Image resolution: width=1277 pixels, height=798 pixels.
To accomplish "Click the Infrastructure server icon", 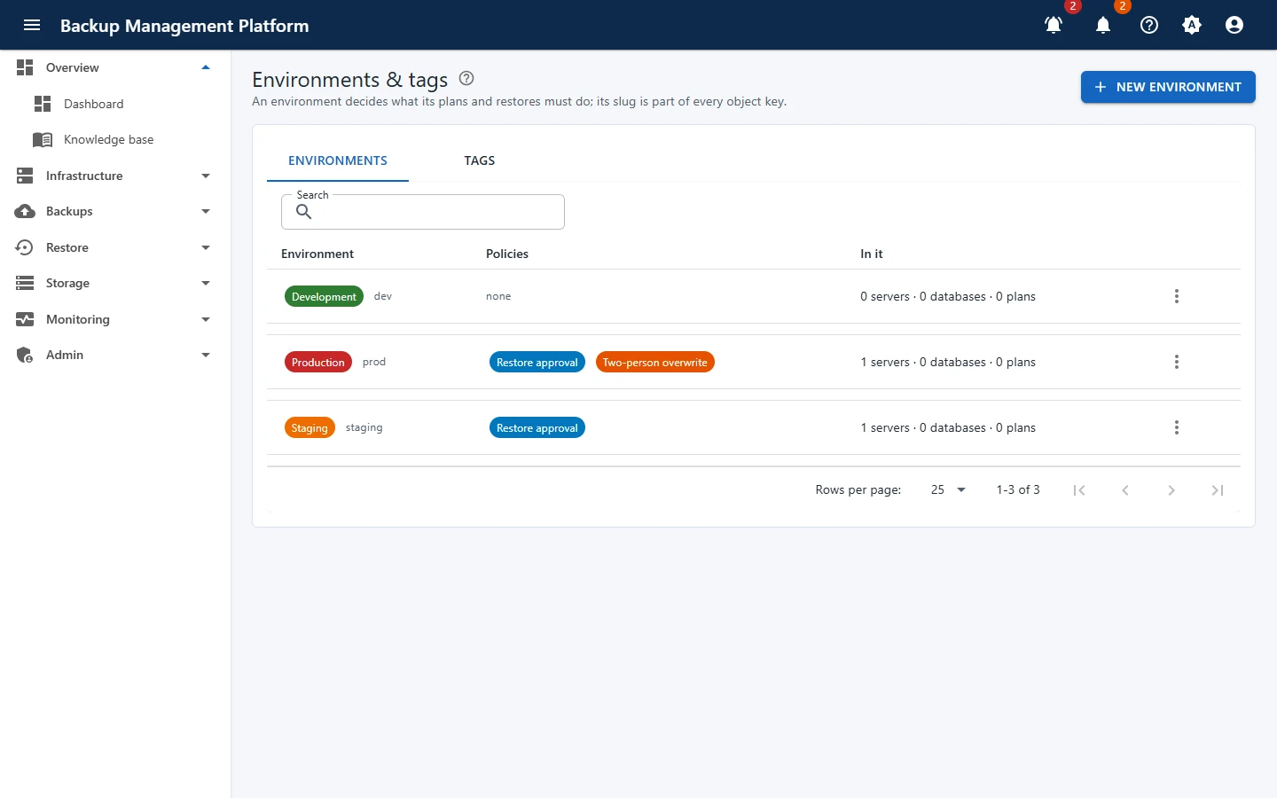I will click(25, 176).
